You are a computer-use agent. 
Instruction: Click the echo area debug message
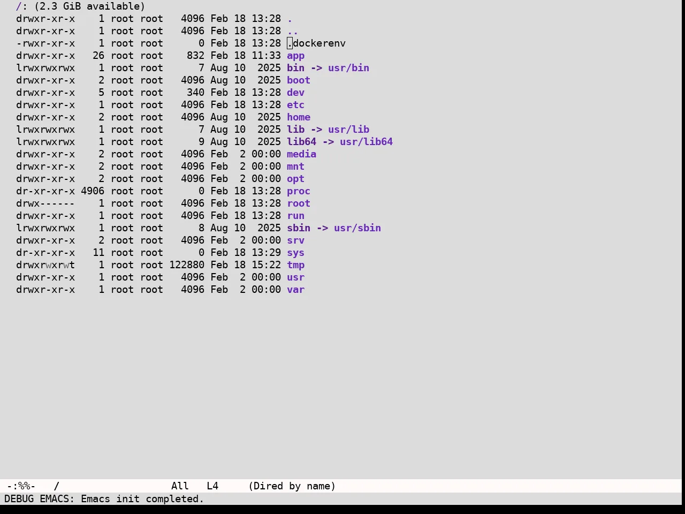pyautogui.click(x=104, y=499)
